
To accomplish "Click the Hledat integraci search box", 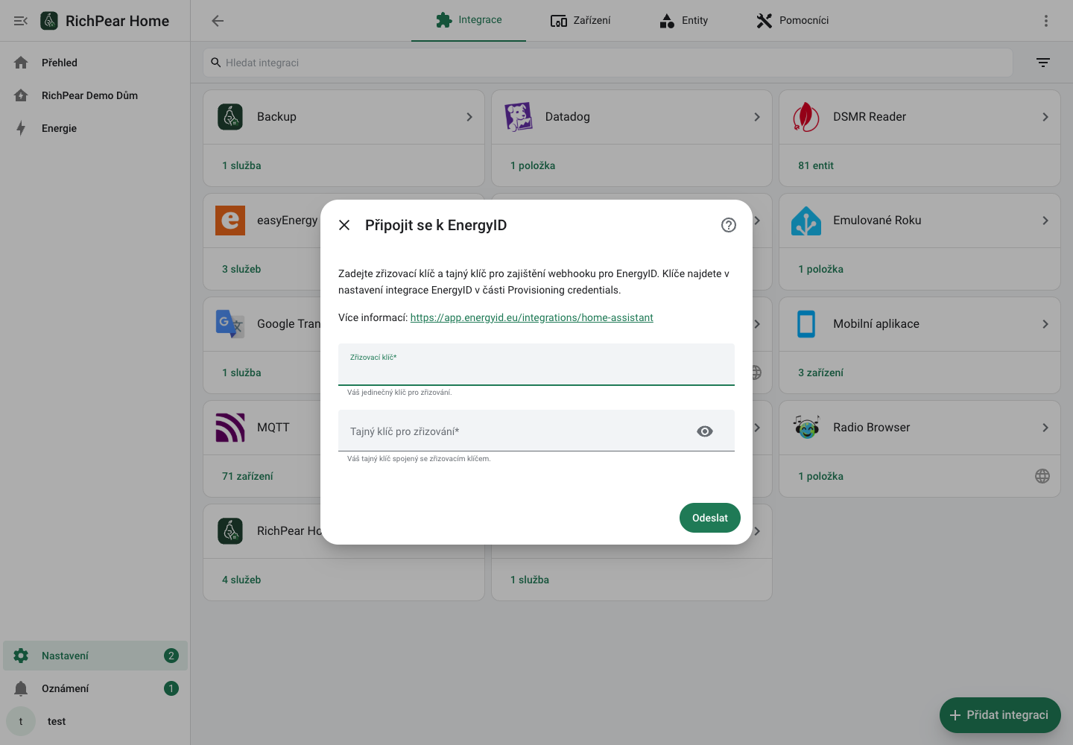I will [608, 63].
